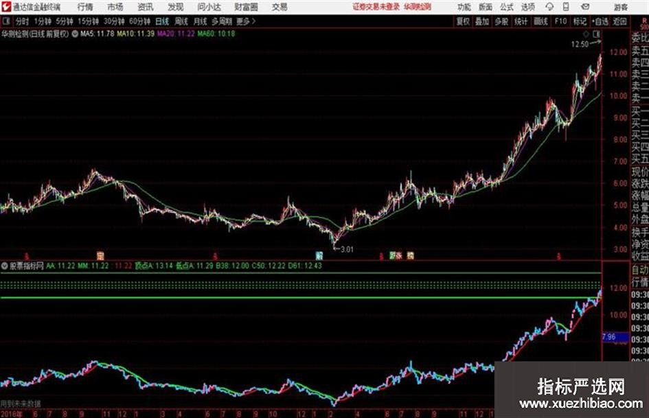Click the cyan event marker near 3.01 low
Image resolution: width=649 pixels, height=418 pixels.
pyautogui.click(x=319, y=256)
